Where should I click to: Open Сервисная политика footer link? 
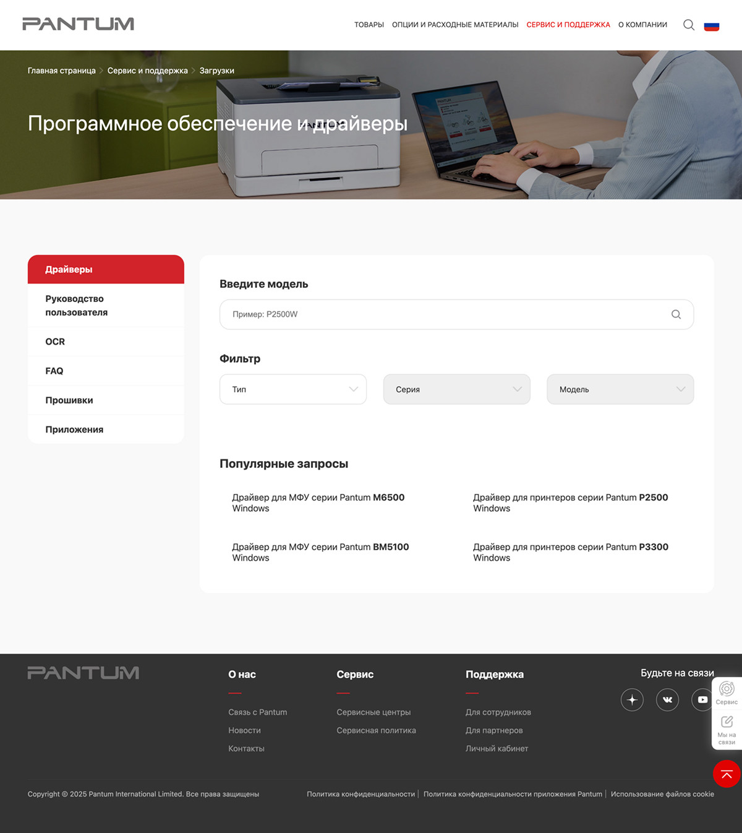coord(376,730)
